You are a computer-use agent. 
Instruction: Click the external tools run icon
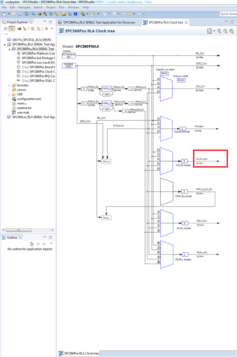click(83, 14)
